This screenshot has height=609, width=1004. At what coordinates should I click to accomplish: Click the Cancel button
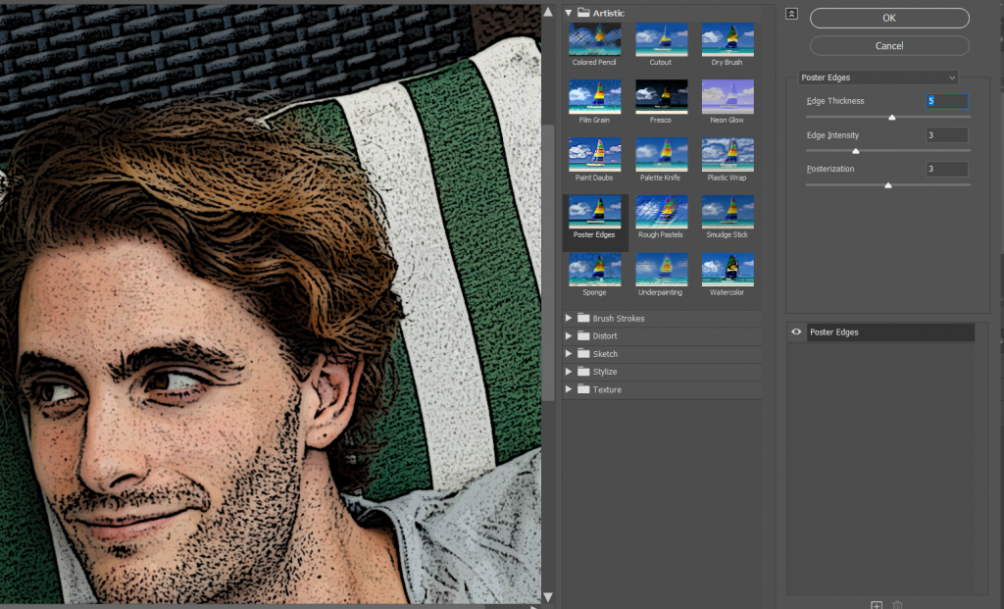889,46
